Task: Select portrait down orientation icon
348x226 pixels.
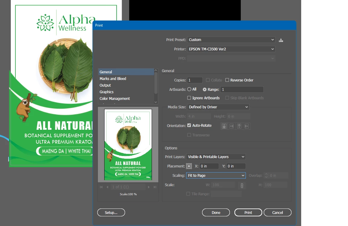Action: (239, 126)
